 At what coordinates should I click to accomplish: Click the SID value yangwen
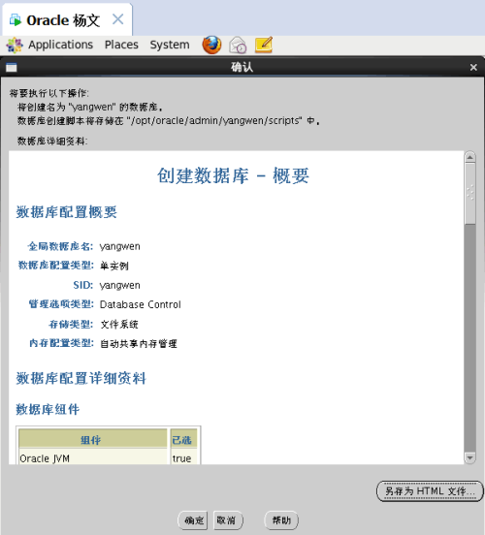click(x=120, y=285)
